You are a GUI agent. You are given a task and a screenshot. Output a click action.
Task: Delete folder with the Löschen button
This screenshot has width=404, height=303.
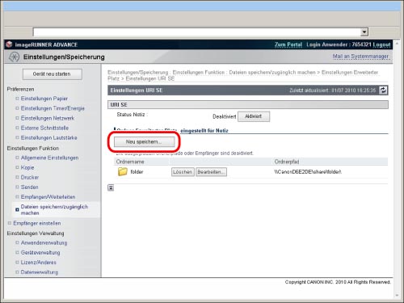pyautogui.click(x=183, y=172)
